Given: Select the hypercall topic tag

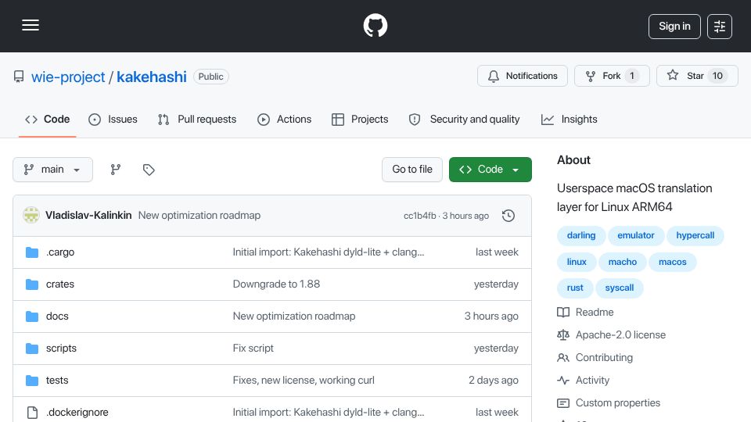Looking at the screenshot, I should (x=695, y=235).
